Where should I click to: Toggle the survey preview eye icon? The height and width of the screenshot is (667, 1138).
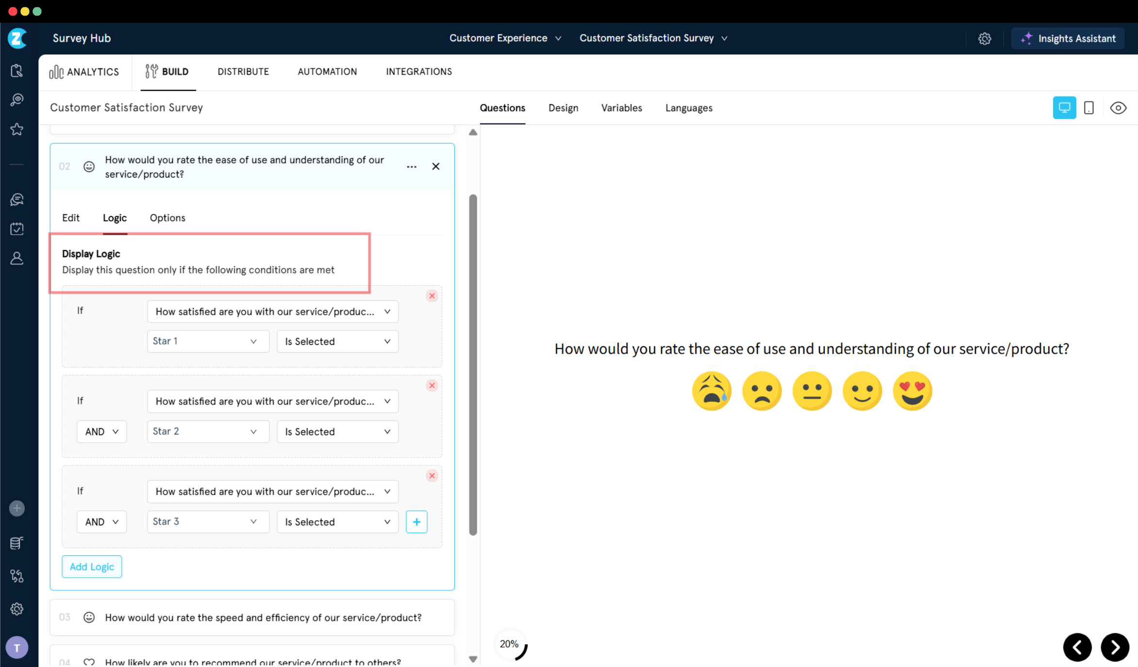pyautogui.click(x=1118, y=108)
